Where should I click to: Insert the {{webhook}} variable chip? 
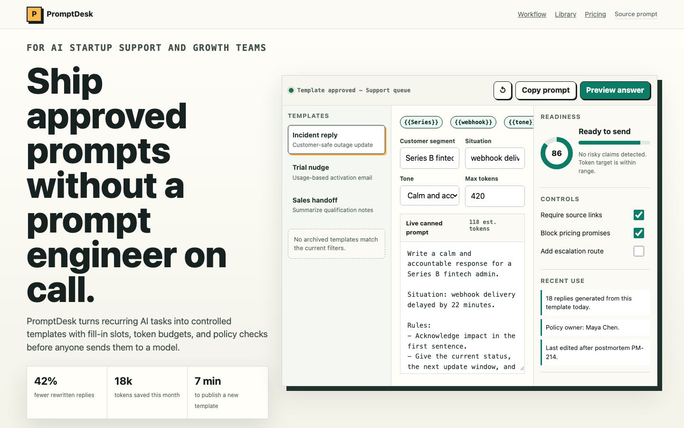coord(473,122)
